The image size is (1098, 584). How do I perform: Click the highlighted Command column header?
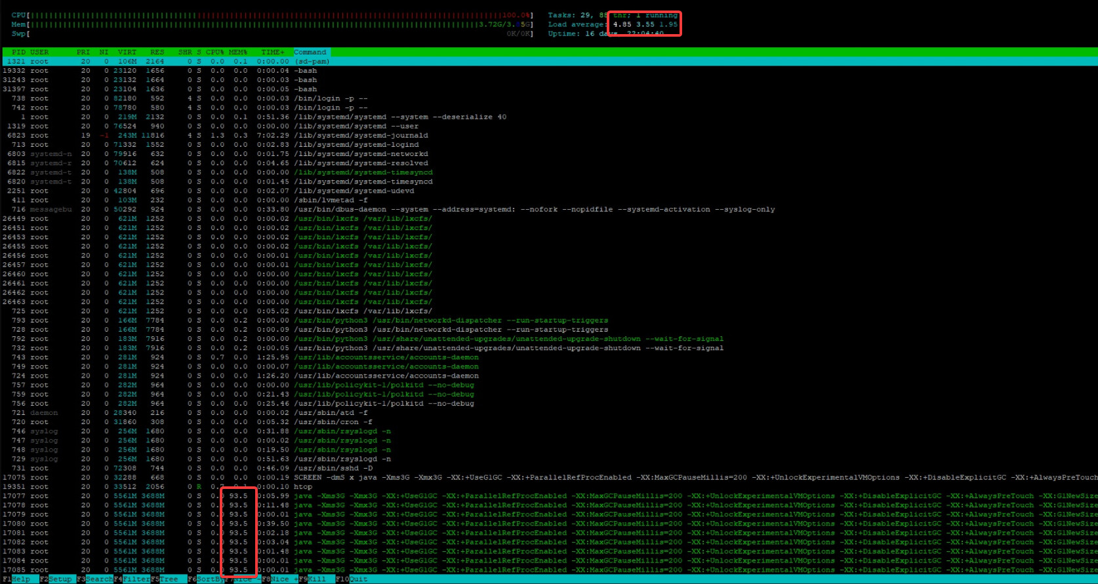click(x=310, y=52)
